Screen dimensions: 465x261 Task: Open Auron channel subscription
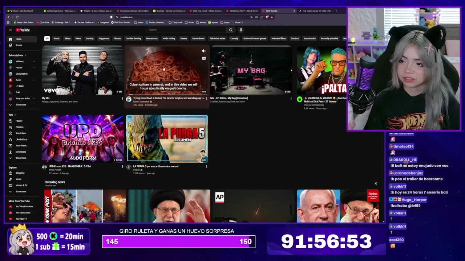coord(22,80)
